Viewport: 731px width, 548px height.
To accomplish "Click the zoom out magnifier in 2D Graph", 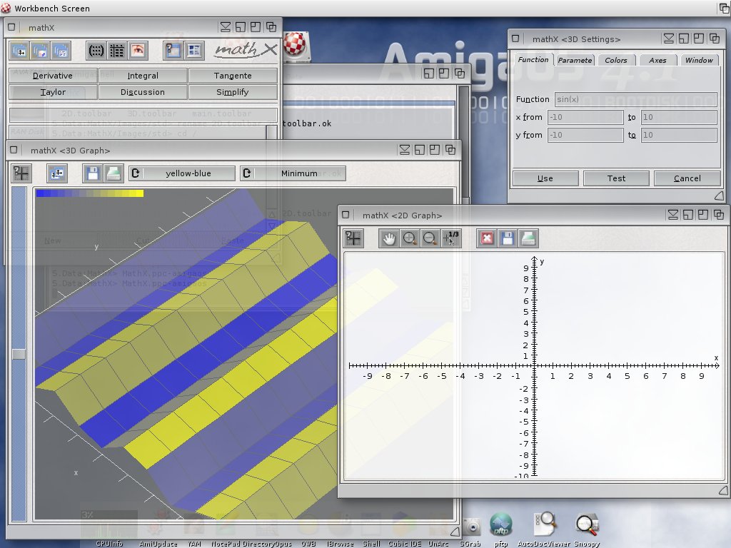I will (x=430, y=238).
